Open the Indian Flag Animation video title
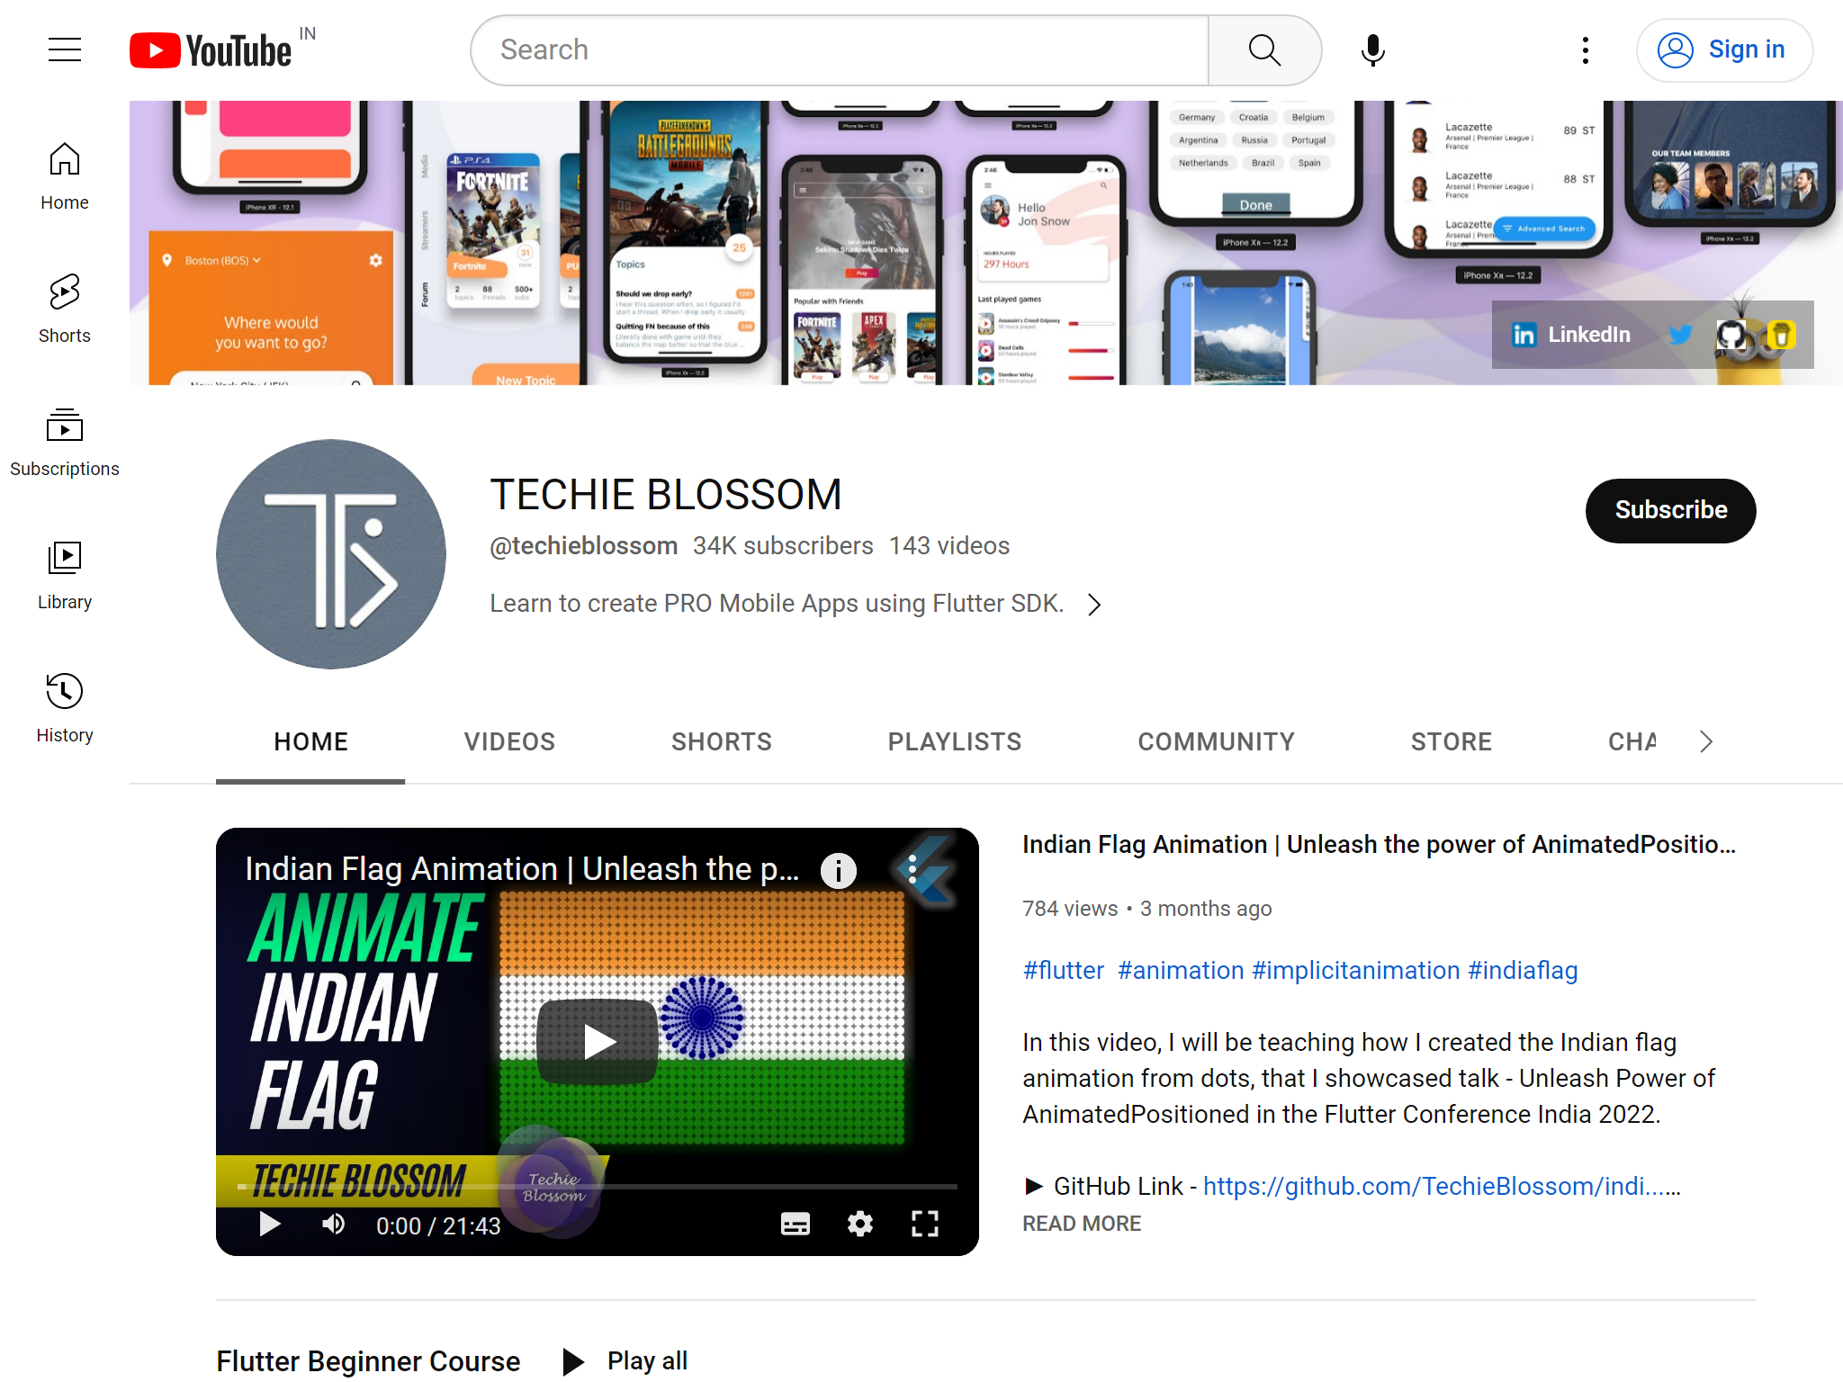This screenshot has width=1843, height=1382. (1379, 844)
